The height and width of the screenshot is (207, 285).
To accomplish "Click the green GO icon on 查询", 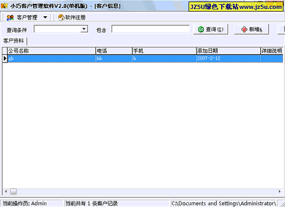I will [x=201, y=29].
